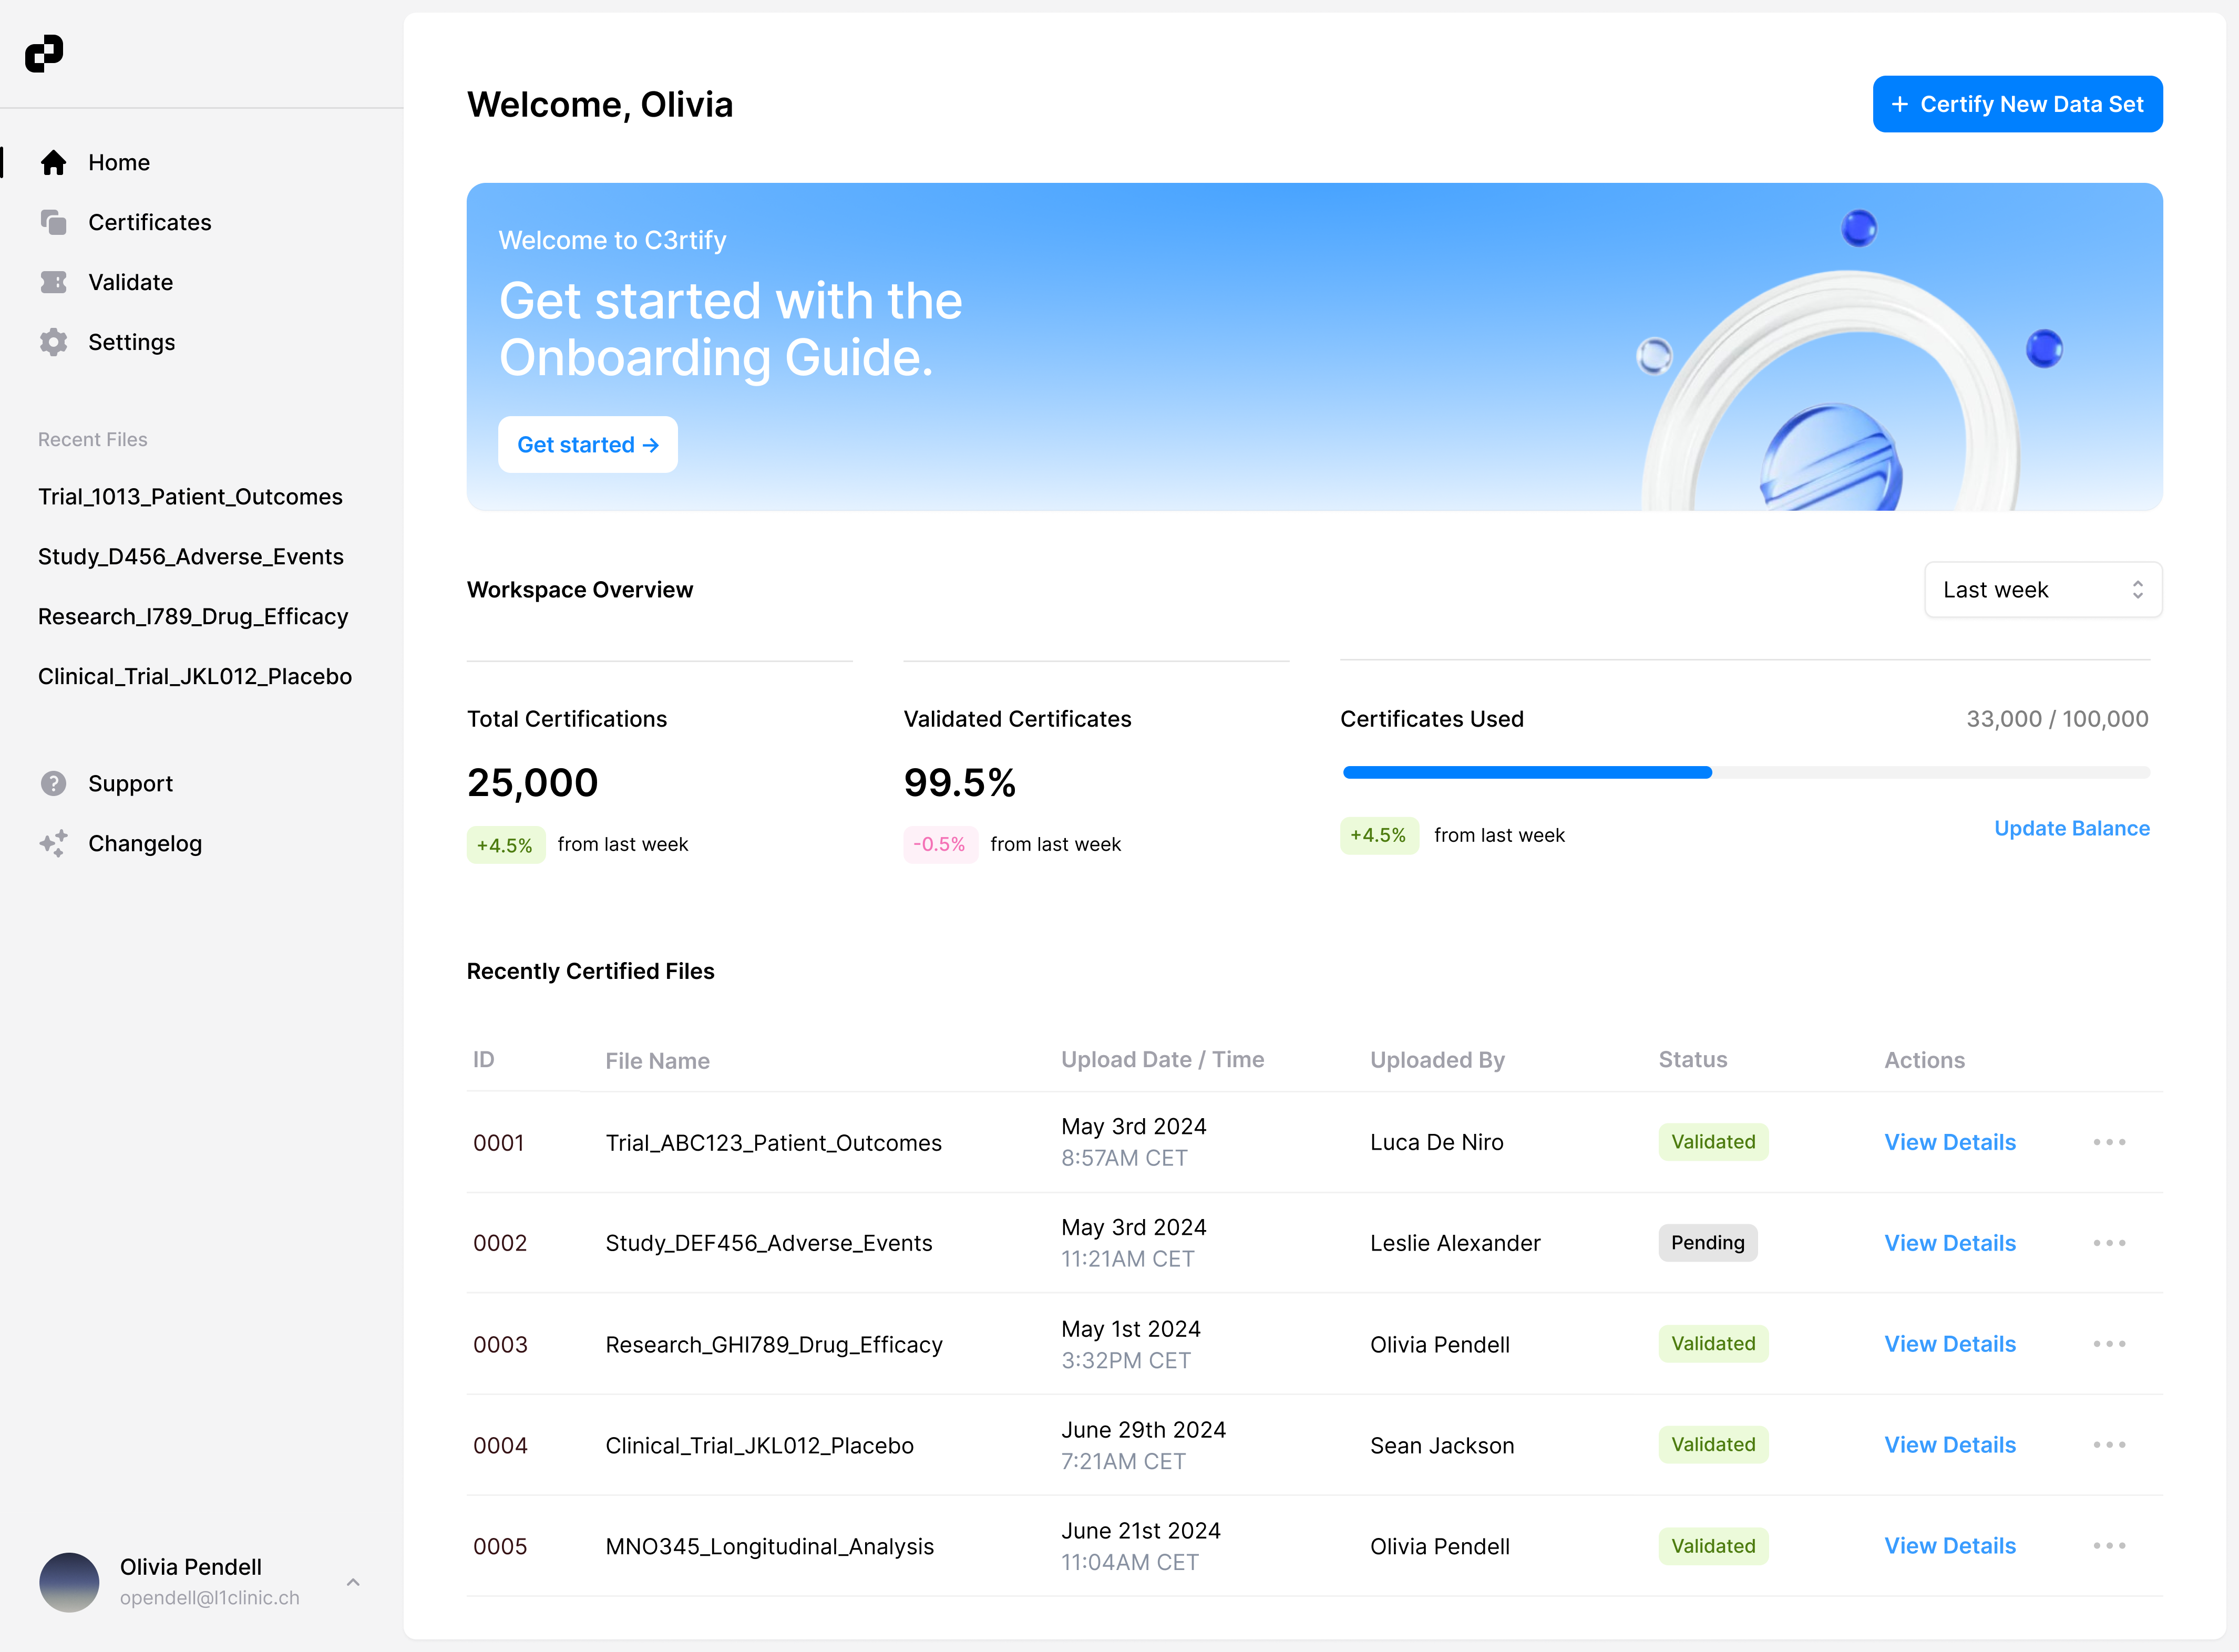This screenshot has width=2239, height=1652.
Task: Click the Certificates stacked-squares icon
Action: point(54,222)
